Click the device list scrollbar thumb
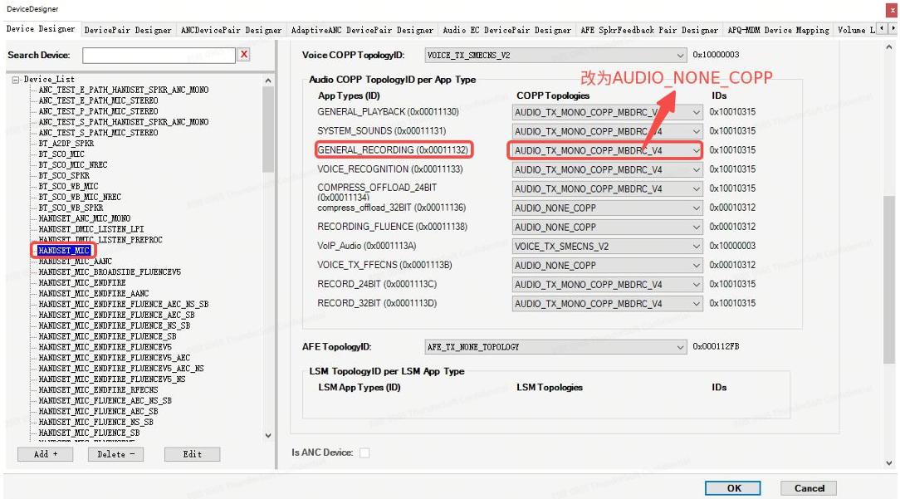This screenshot has width=900, height=499. click(x=268, y=131)
